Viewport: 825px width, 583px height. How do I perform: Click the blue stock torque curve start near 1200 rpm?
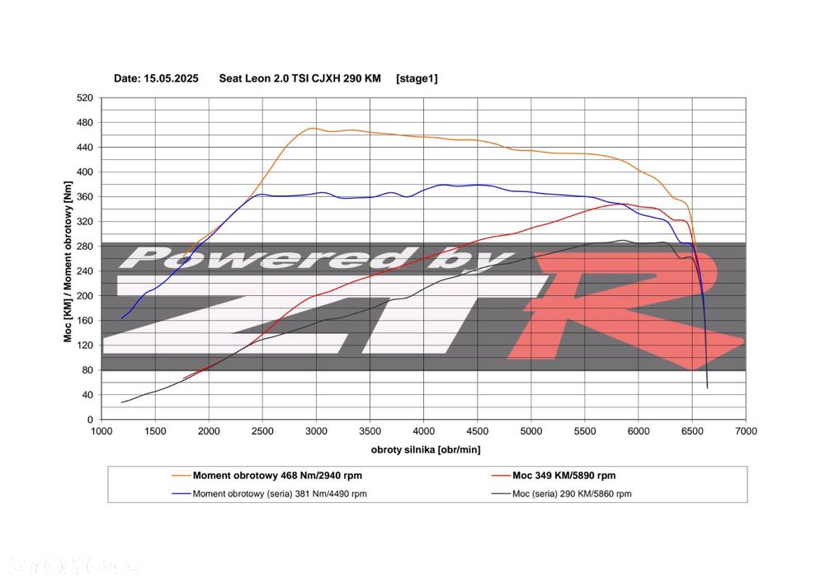pos(123,317)
